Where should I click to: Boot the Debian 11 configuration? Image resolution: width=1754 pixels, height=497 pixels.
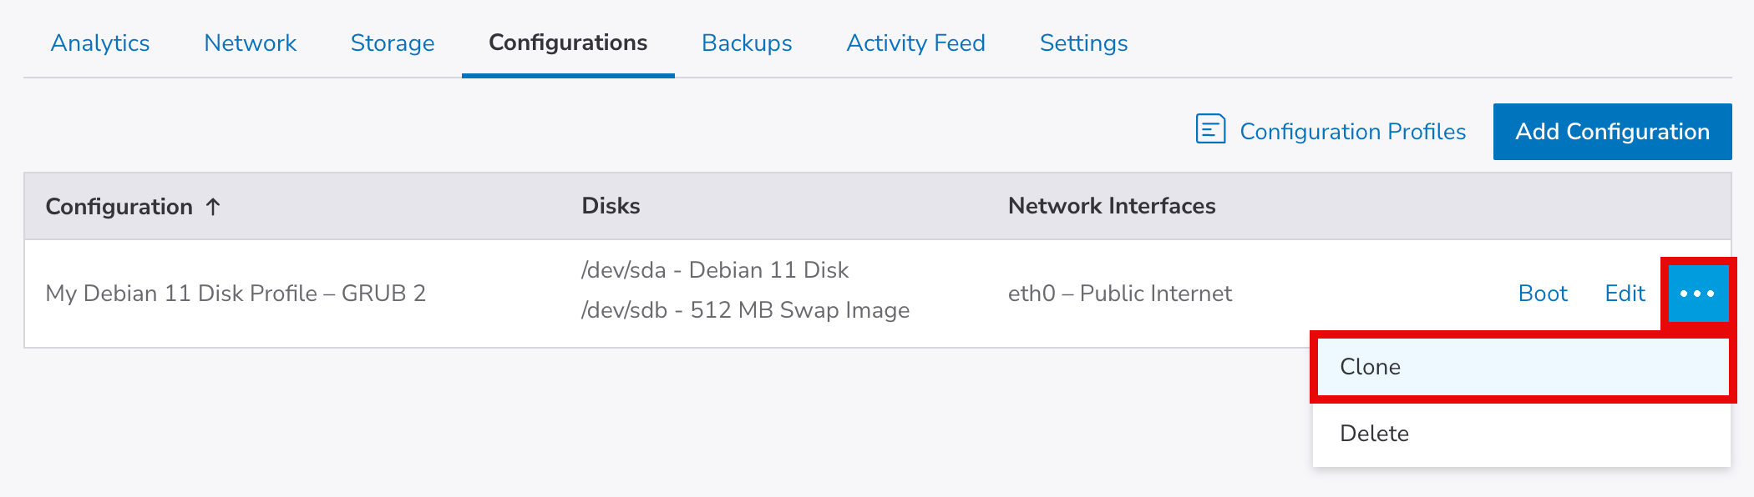[x=1543, y=294]
